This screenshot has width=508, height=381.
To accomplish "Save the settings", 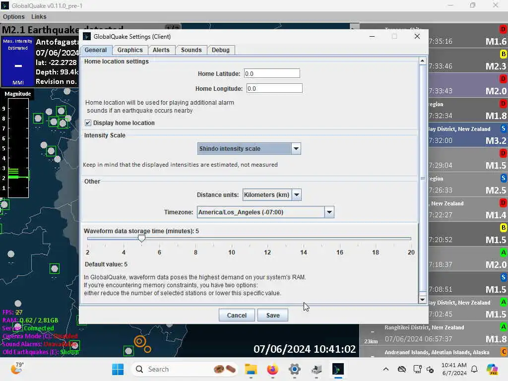I will coord(273,315).
